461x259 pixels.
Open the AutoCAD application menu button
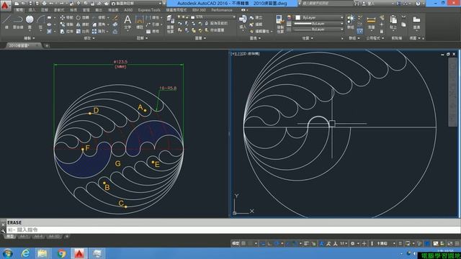[5, 5]
